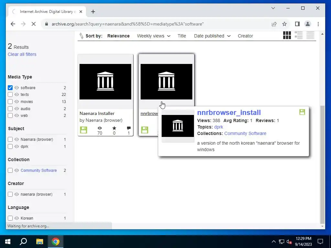Click floppy icon on nnrbrowser_install tile

(x=144, y=130)
